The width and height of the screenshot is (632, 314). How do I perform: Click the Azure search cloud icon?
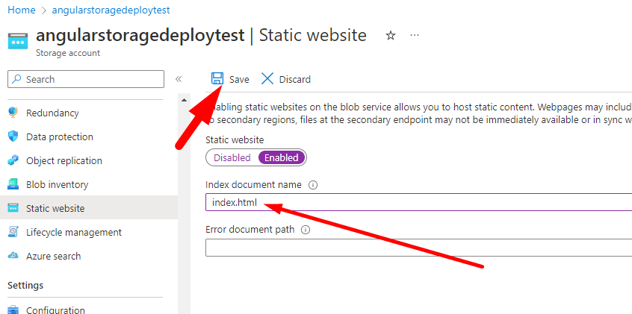13,256
